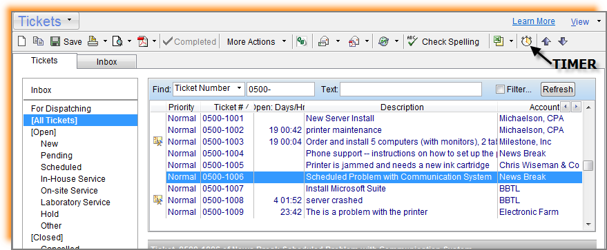
Task: Open the Tickets module dropdown
Action: 46,21
